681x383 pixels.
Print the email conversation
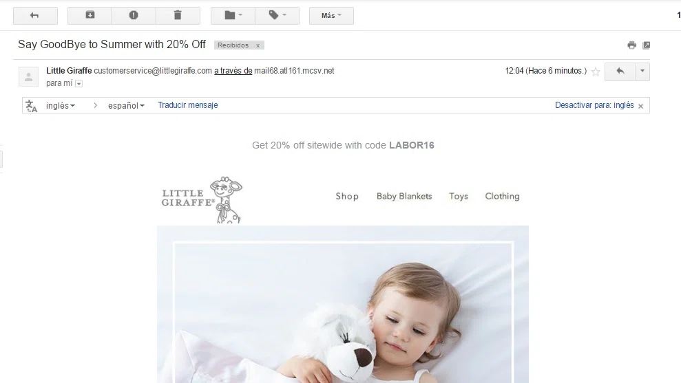(631, 45)
